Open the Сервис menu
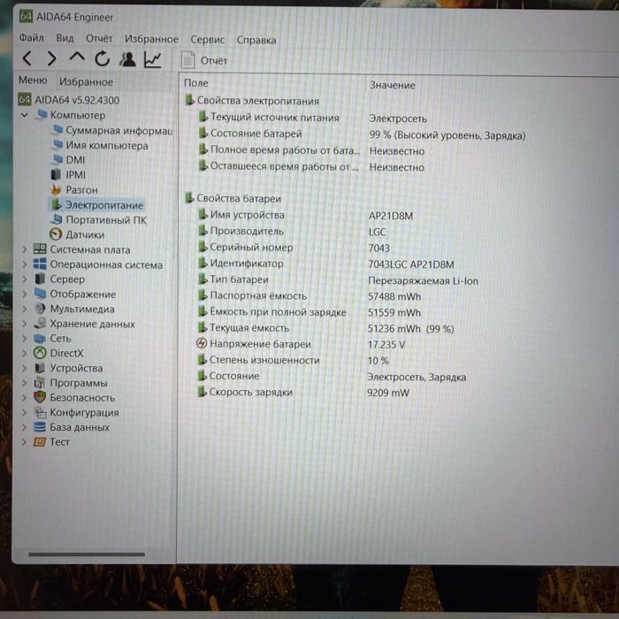 (x=207, y=40)
